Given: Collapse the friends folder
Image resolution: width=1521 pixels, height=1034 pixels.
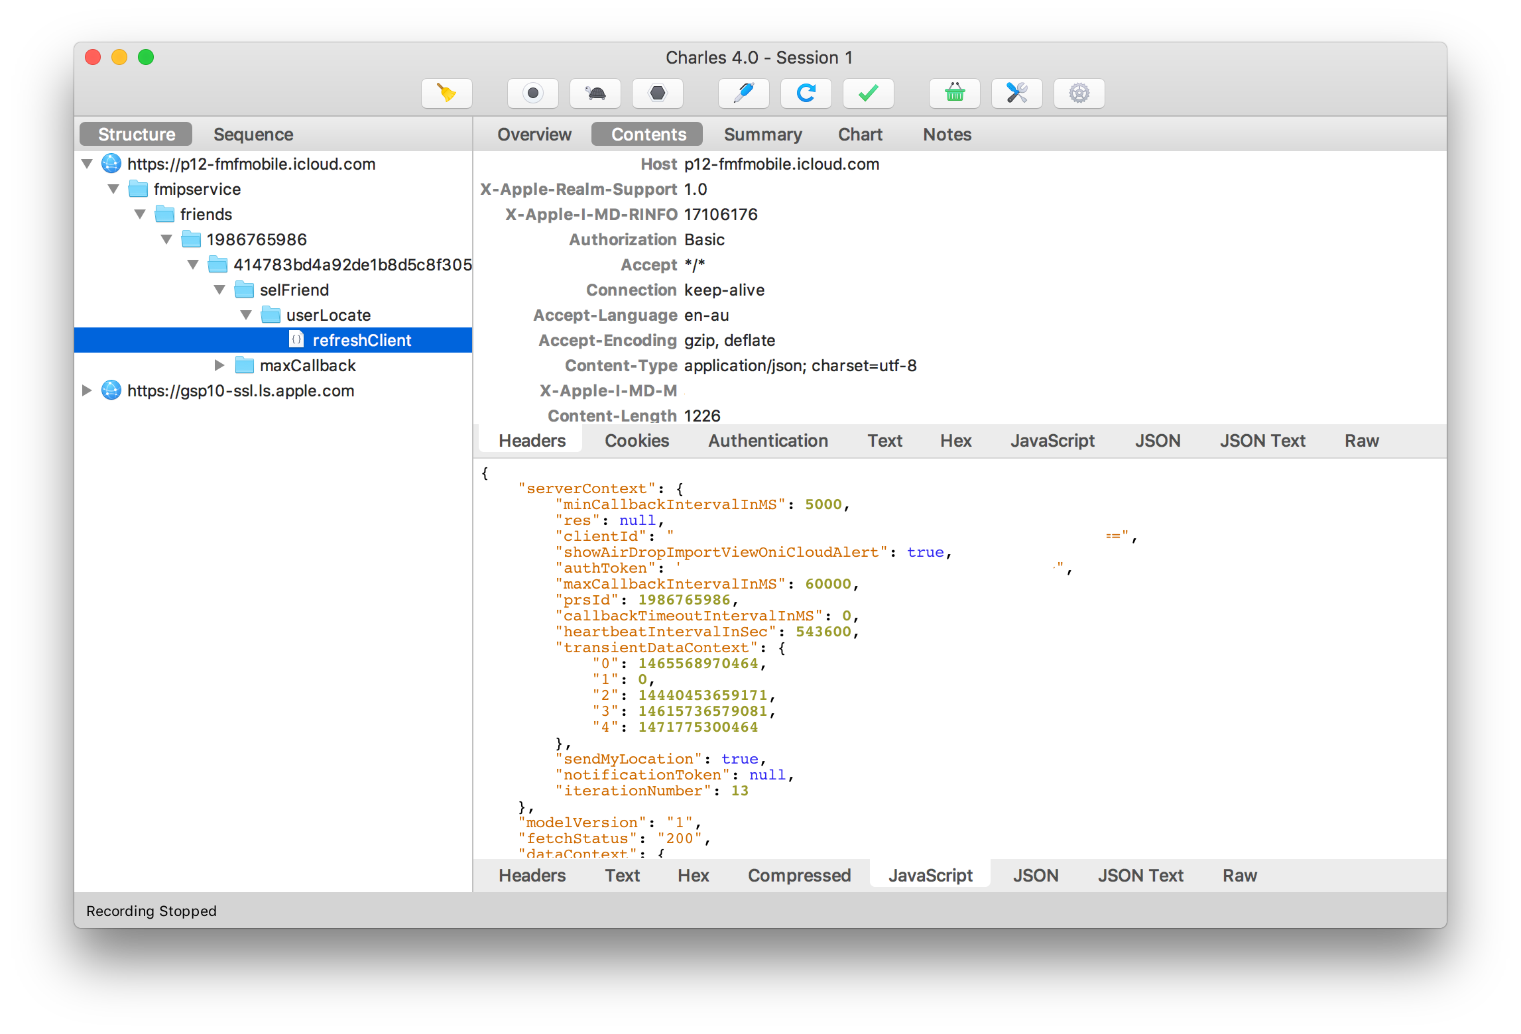Looking at the screenshot, I should (140, 214).
